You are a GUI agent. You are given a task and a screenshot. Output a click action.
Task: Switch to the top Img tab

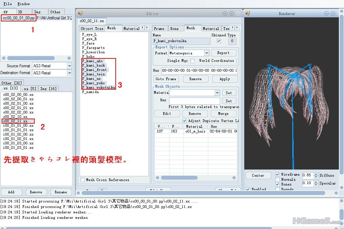[40, 12]
